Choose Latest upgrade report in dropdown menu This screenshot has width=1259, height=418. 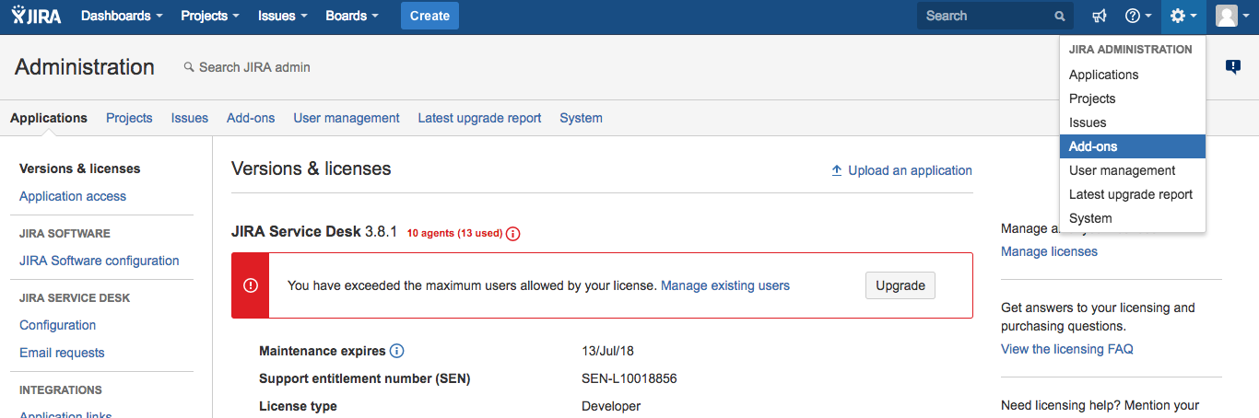1133,194
